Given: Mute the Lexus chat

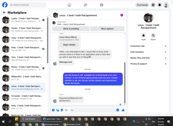Looking at the screenshot, I should click(x=144, y=35).
